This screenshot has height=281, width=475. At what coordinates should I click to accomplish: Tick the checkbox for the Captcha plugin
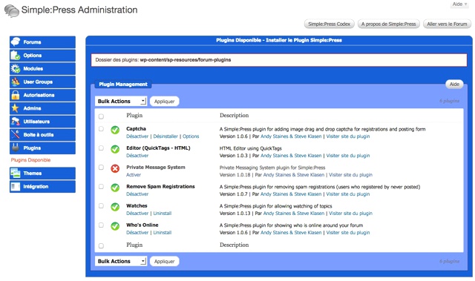[x=101, y=129]
